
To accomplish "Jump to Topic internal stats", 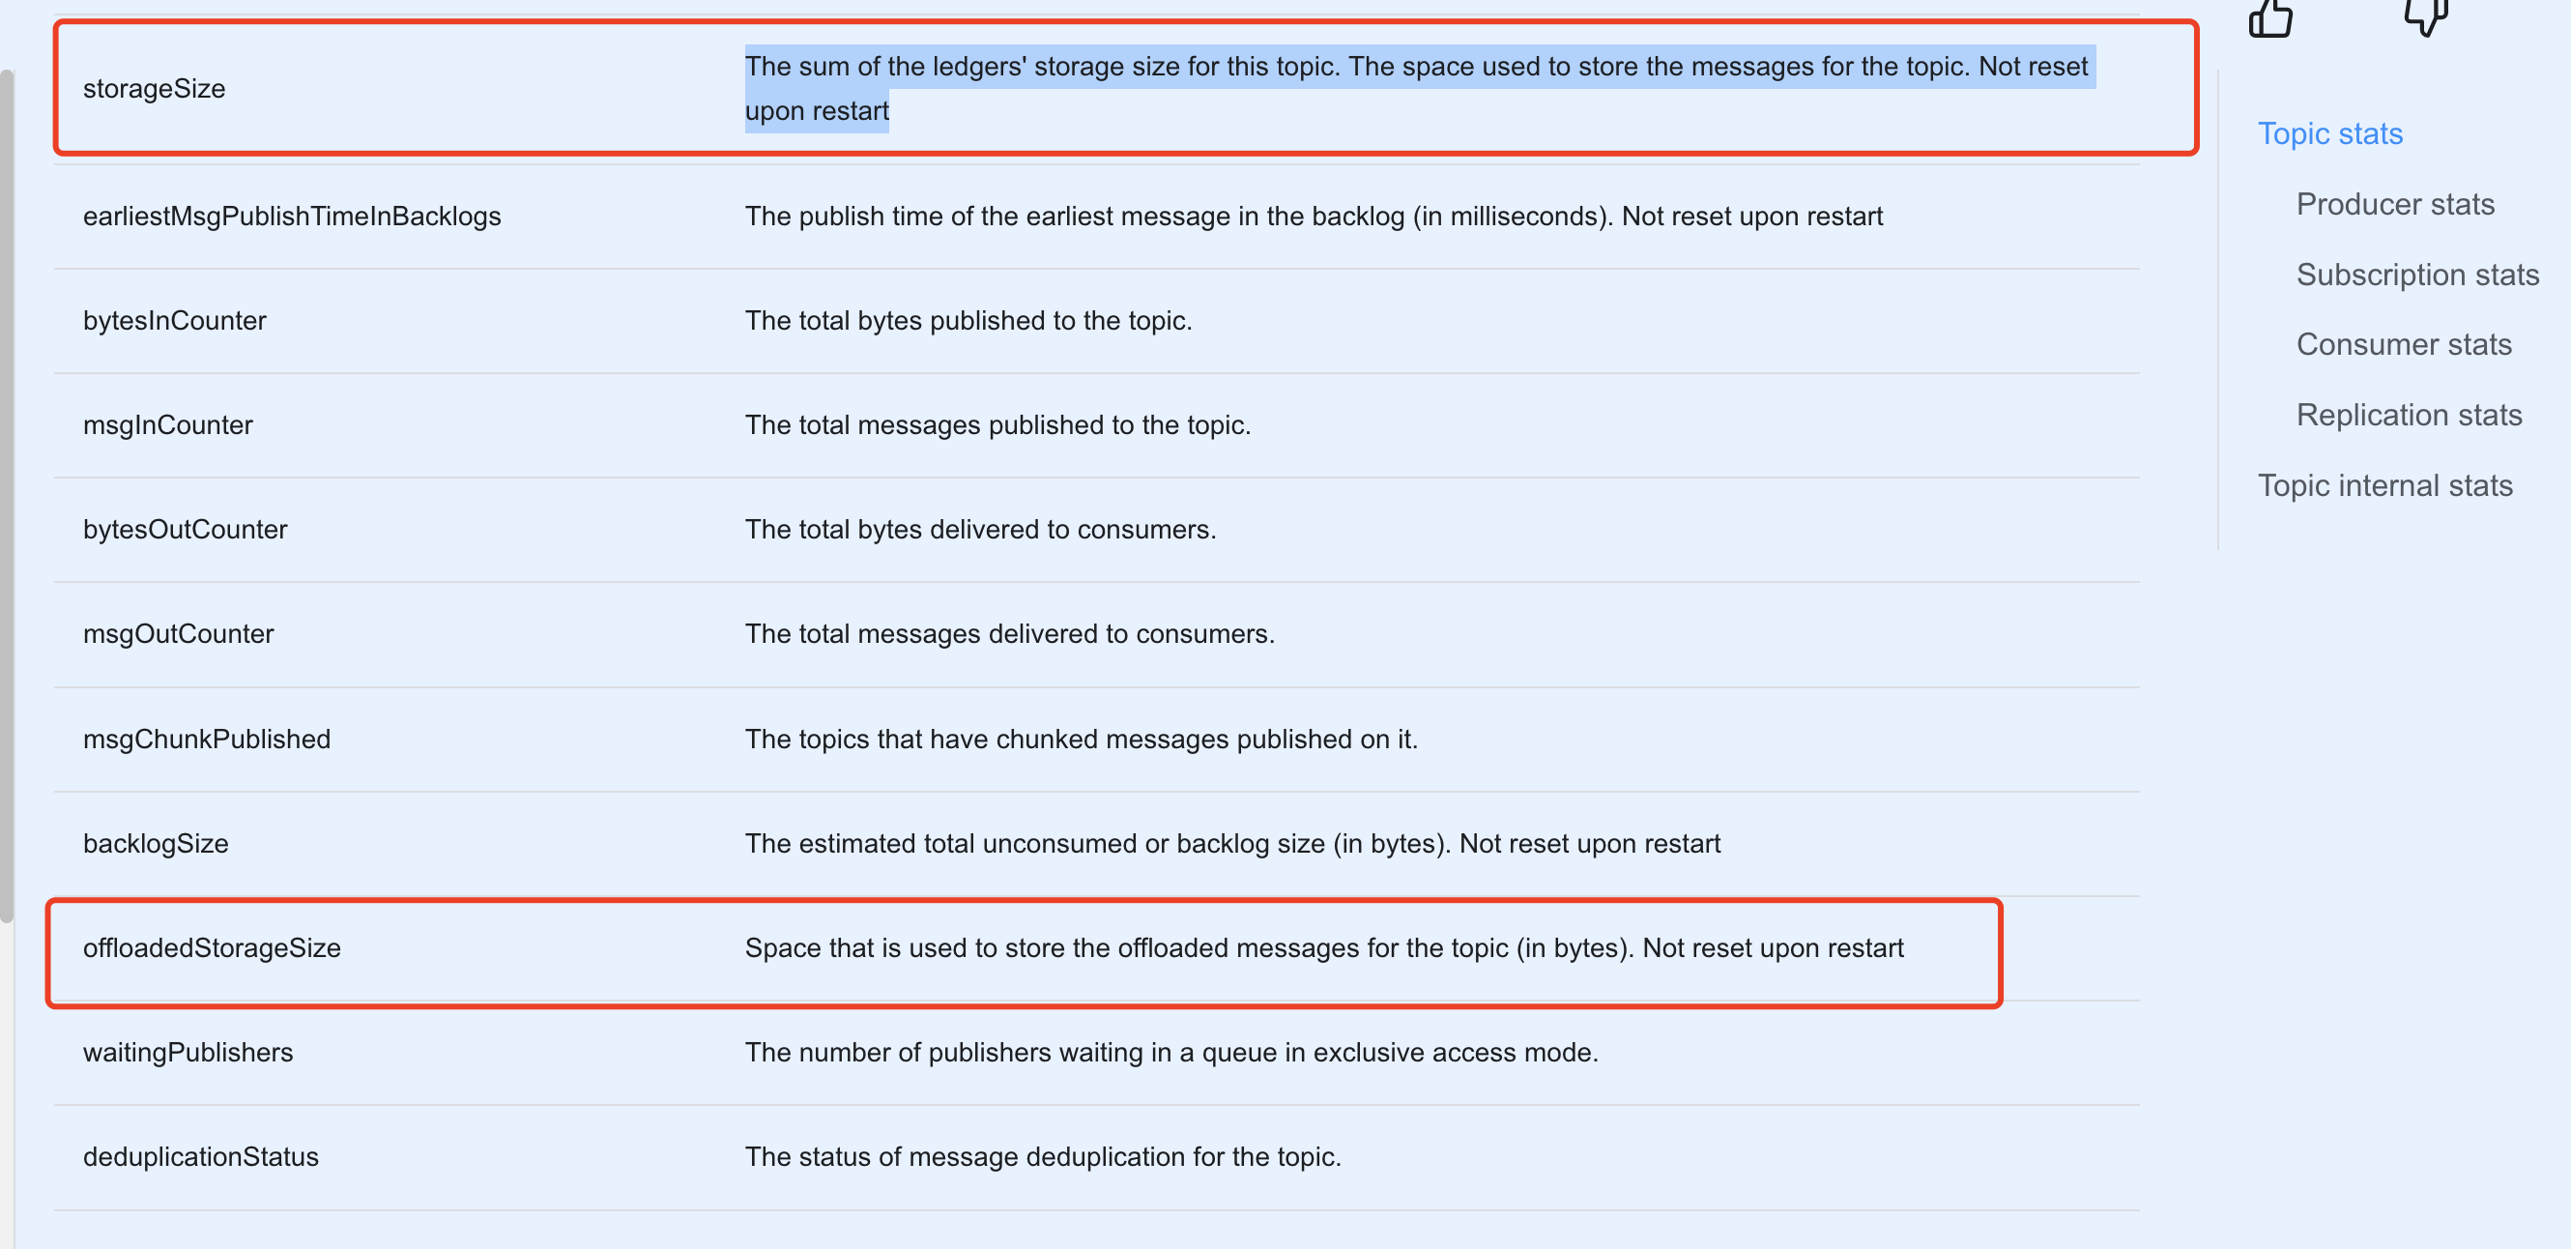I will point(2384,485).
